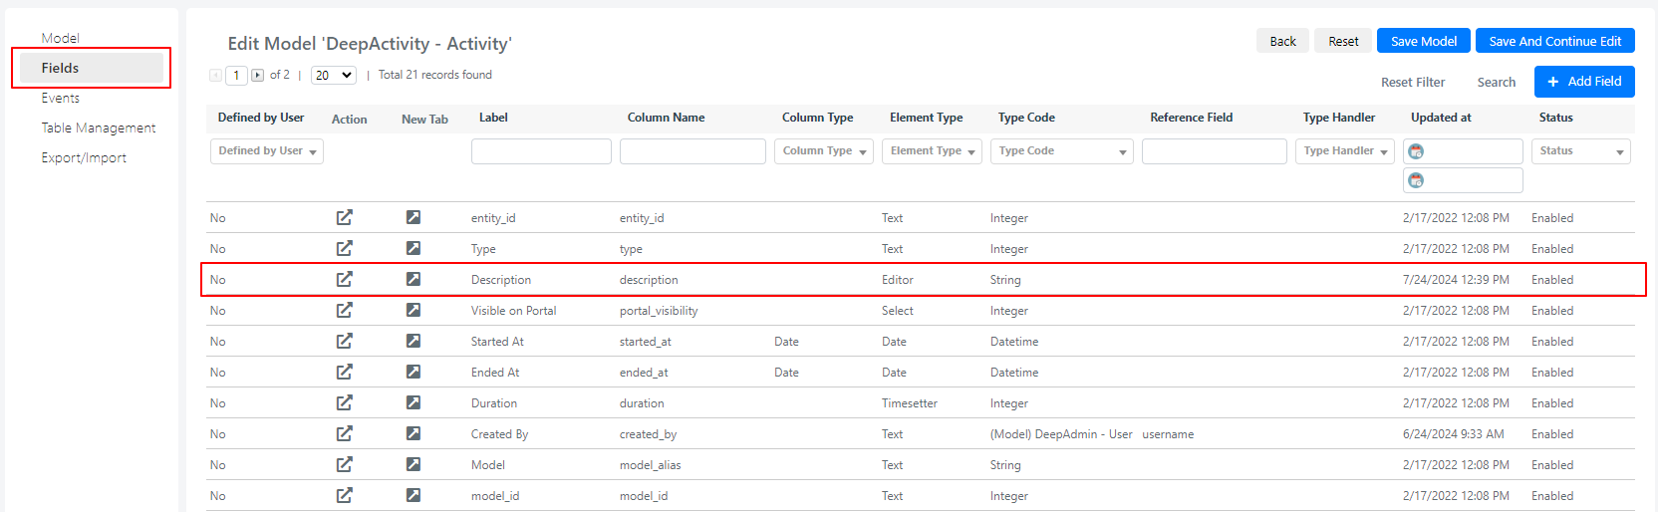This screenshot has height=512, width=1658.
Task: Open edit action for Visible on Portal row
Action: click(x=345, y=310)
